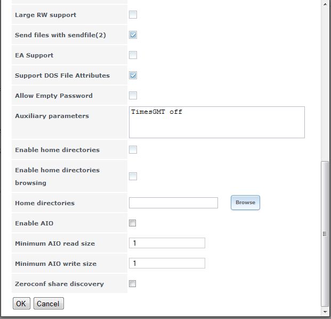The height and width of the screenshot is (319, 331).
Task: Tick the Allow Empty Password checkbox
Action: pos(133,96)
